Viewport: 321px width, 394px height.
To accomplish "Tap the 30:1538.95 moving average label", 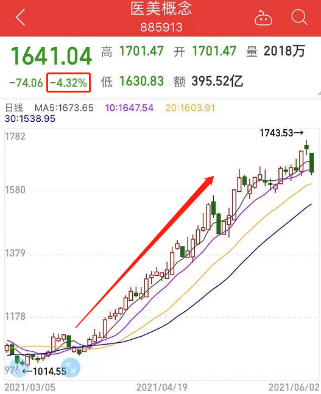I will tap(30, 119).
